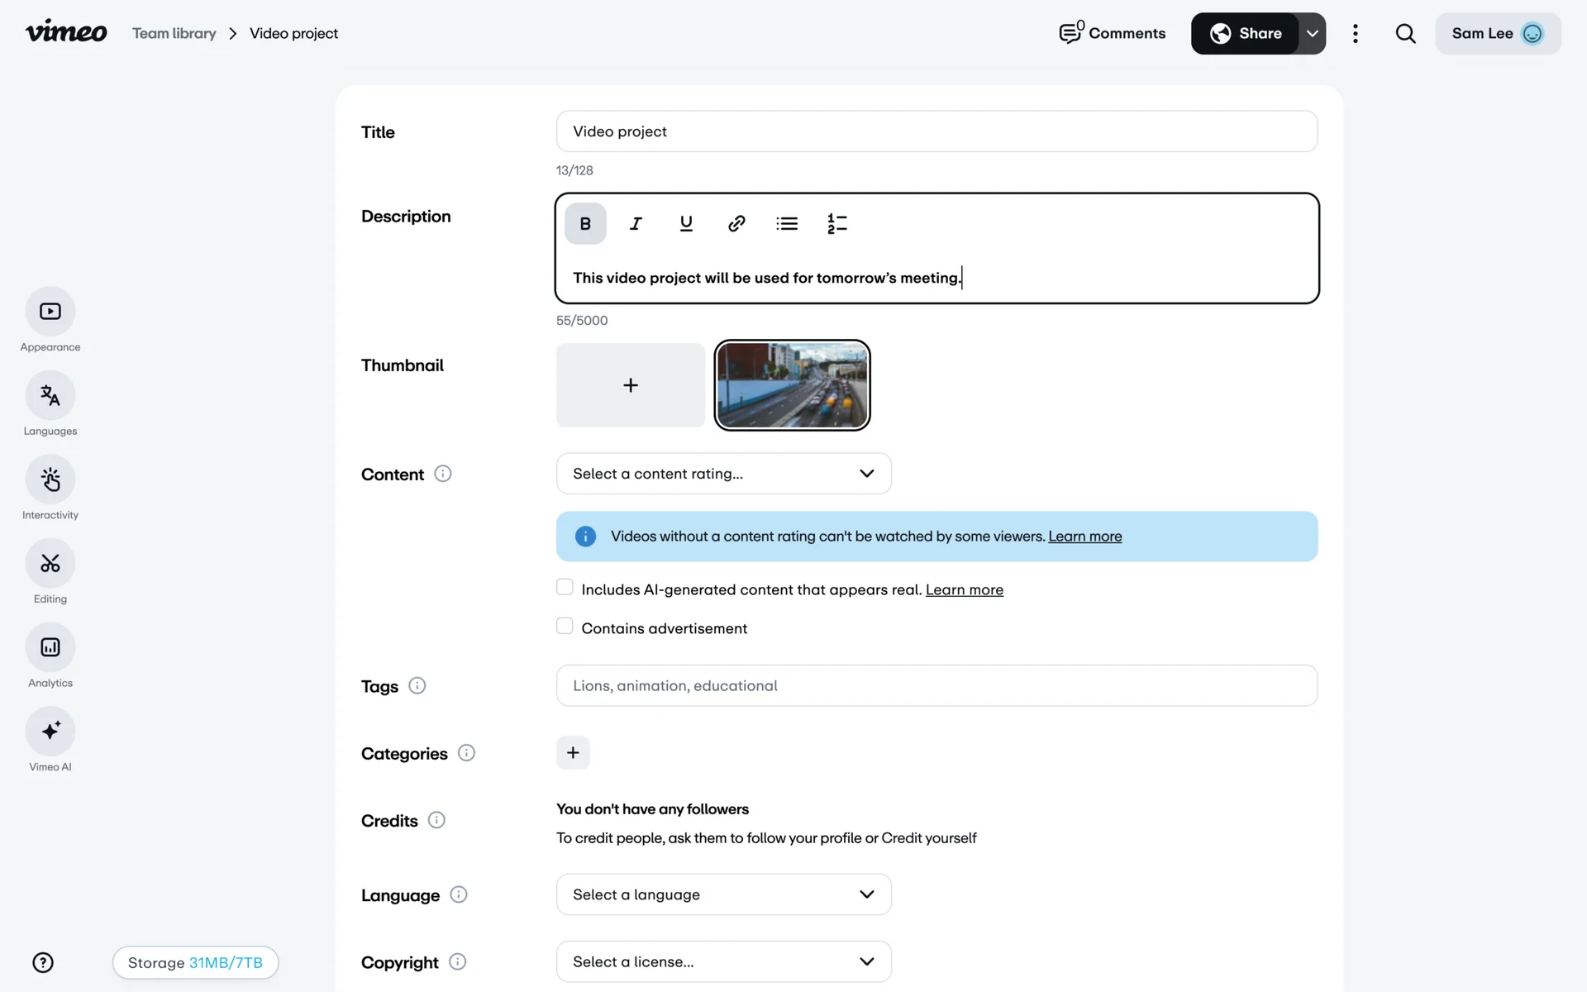The width and height of the screenshot is (1587, 992).
Task: Open Vimeo AI sparkle panel
Action: click(50, 731)
